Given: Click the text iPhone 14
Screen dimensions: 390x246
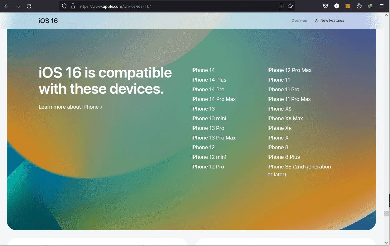Looking at the screenshot, I should point(203,70).
